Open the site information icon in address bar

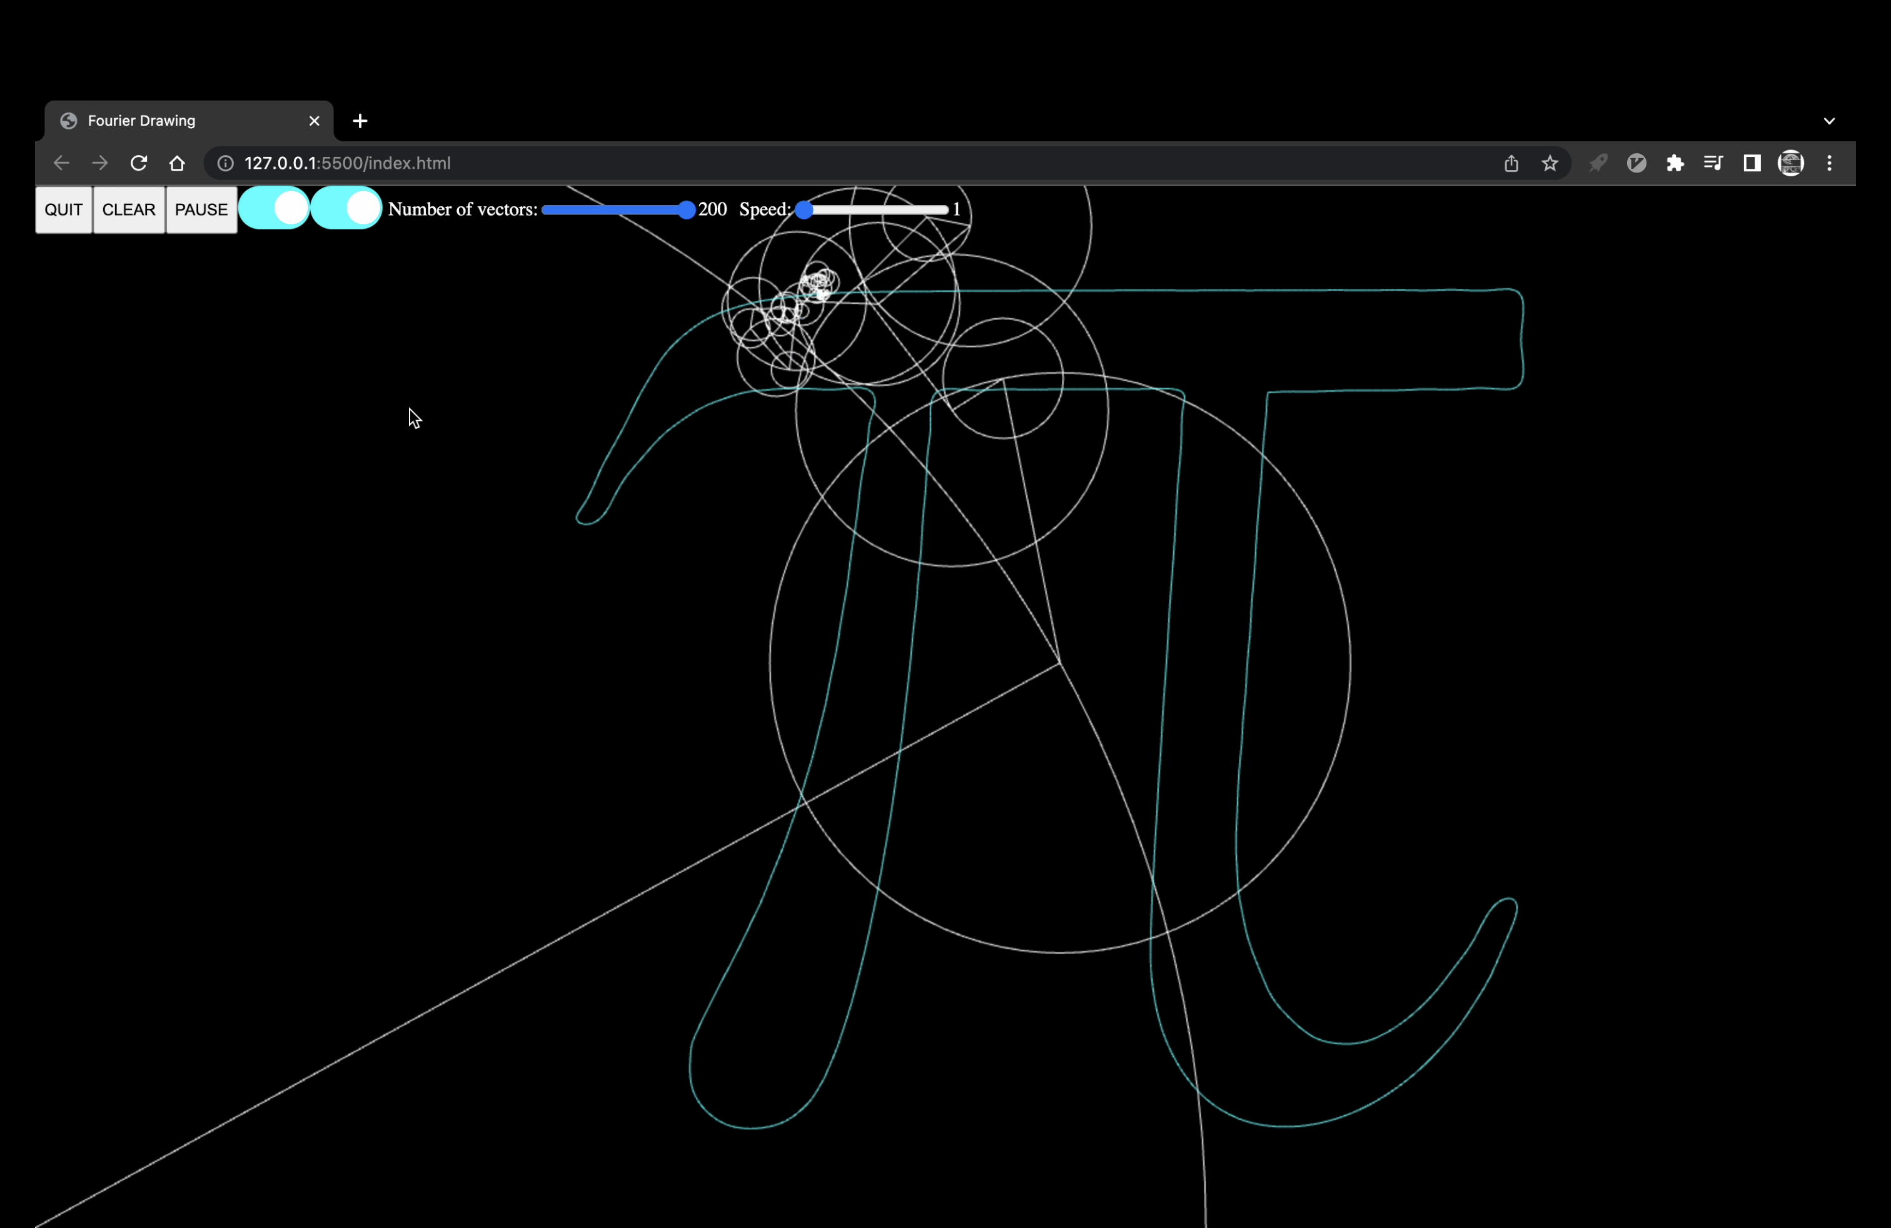[x=225, y=164]
